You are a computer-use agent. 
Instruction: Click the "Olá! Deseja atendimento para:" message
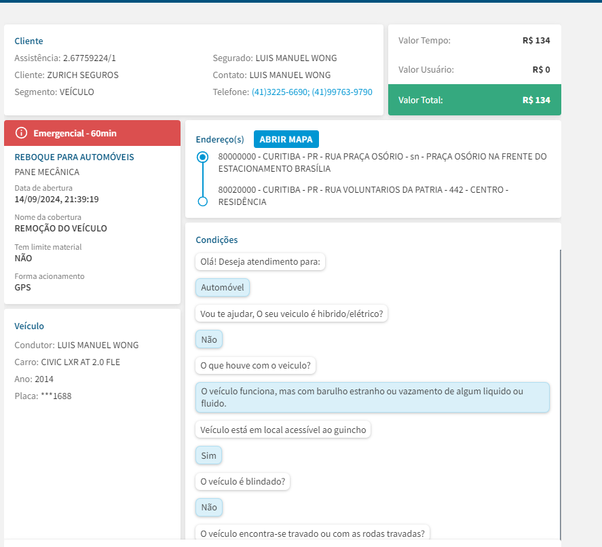point(260,262)
